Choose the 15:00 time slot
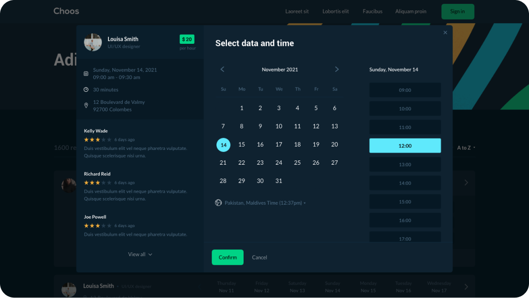Viewport: 529px width, 298px height. point(405,201)
